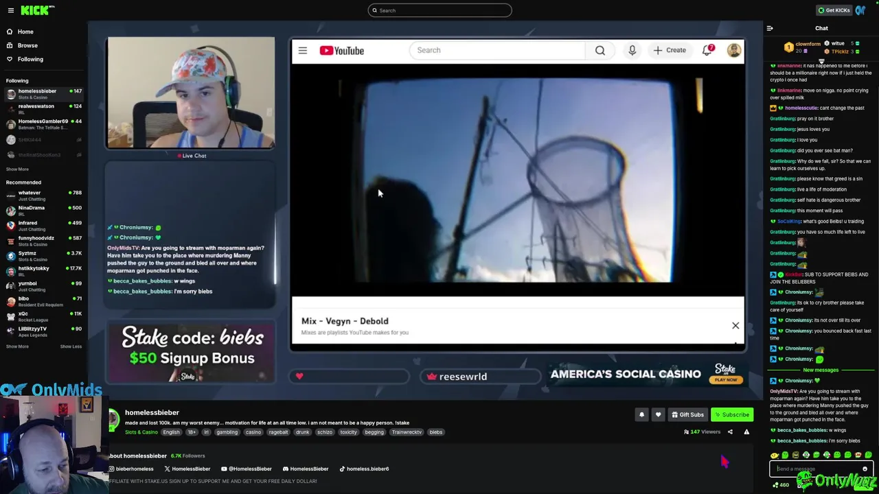Open the HomelessBieber Discord link
Viewport: 879px width, 494px height.
tap(306, 469)
